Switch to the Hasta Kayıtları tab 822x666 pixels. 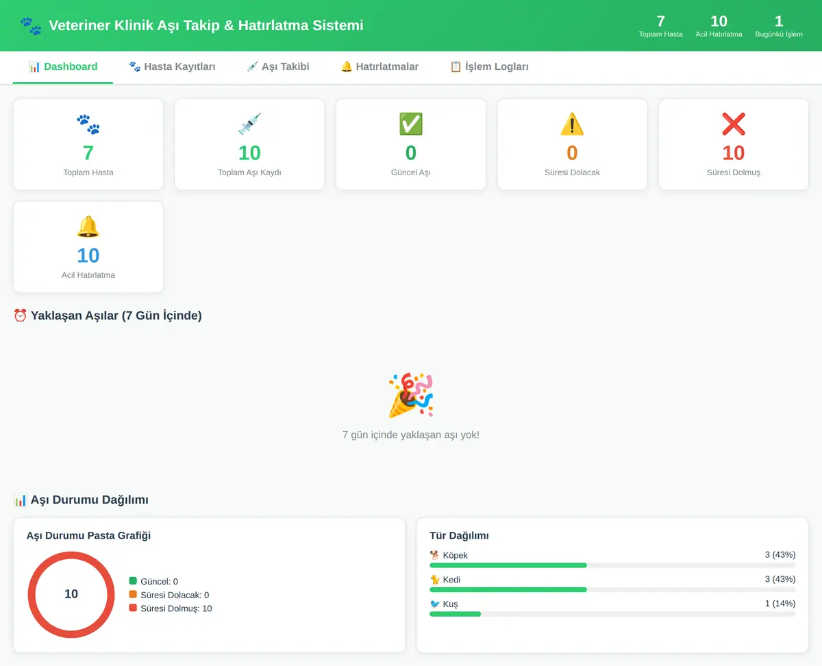coord(172,67)
